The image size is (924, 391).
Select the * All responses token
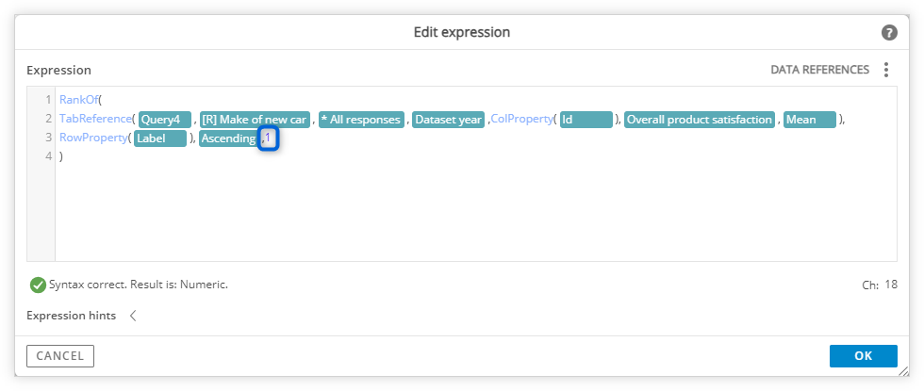[361, 120]
